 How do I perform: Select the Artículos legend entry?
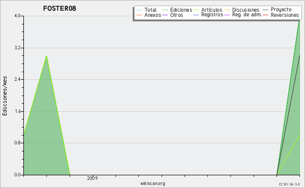[208, 10]
